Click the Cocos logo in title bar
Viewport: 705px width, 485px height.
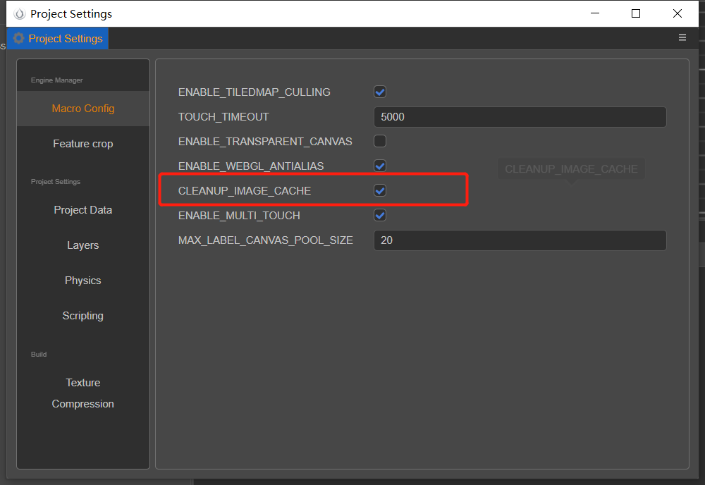pos(19,14)
